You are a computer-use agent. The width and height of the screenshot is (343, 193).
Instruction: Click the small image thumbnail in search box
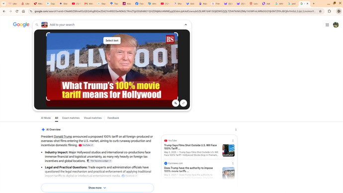point(44,25)
